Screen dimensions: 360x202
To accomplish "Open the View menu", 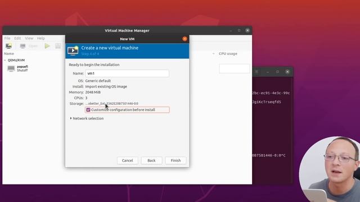I will coord(29,38).
